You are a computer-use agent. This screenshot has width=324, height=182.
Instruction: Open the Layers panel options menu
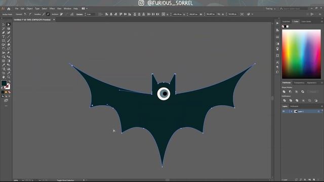322,106
